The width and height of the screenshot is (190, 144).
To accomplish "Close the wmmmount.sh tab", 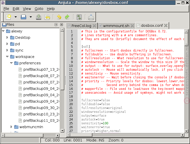I will click(132, 26).
